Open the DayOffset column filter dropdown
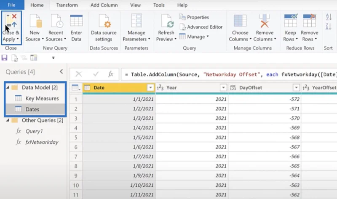This screenshot has width=337, height=199. coord(297,88)
